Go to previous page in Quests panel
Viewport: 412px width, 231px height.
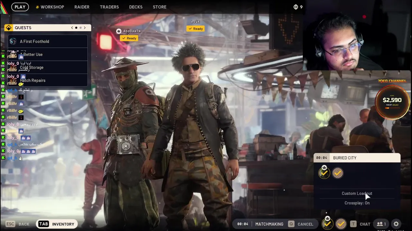click(72, 28)
